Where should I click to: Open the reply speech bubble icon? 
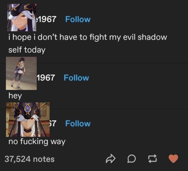click(131, 159)
